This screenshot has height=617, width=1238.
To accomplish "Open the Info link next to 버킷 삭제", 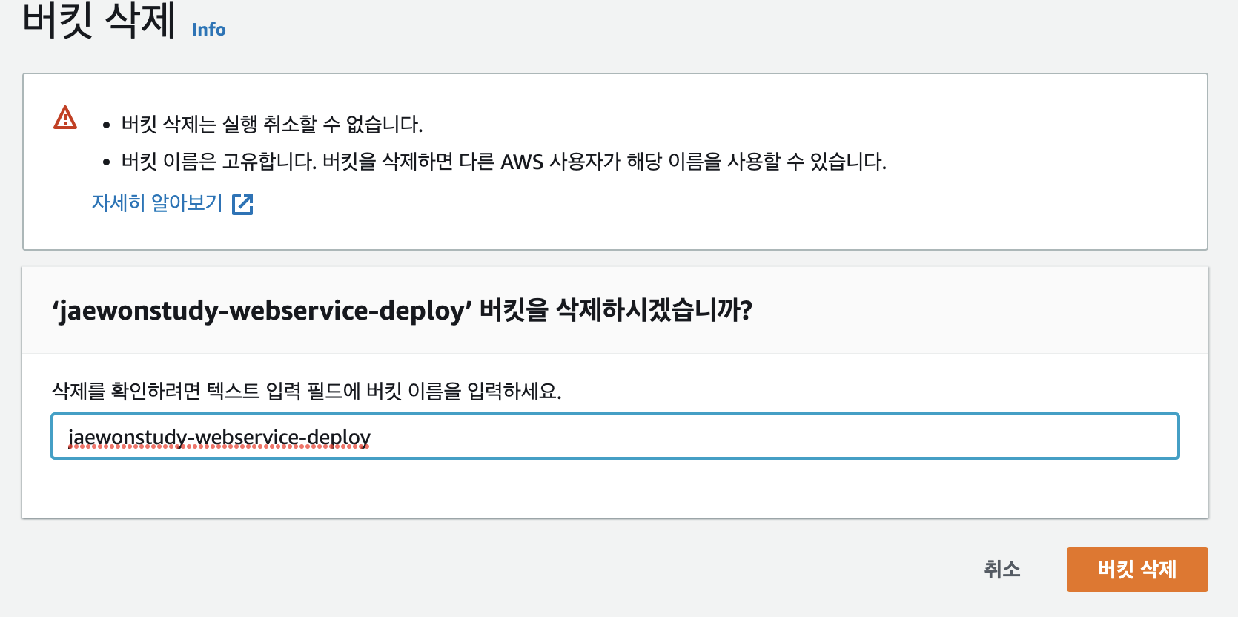I will (208, 30).
